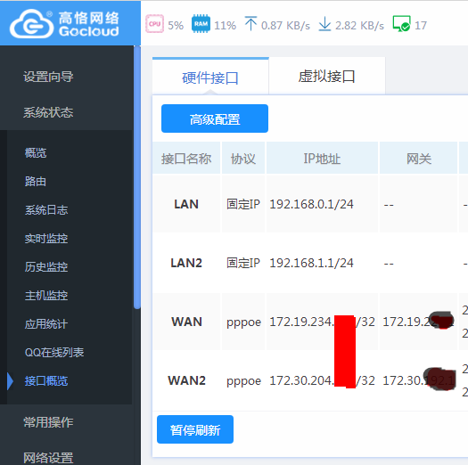Screen dimensions: 468x465
Task: Open 主机监控 in the sidebar
Action: (46, 296)
